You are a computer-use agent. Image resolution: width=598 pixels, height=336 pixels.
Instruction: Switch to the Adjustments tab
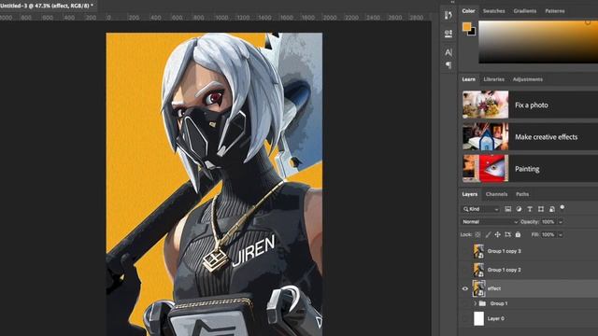click(x=528, y=79)
